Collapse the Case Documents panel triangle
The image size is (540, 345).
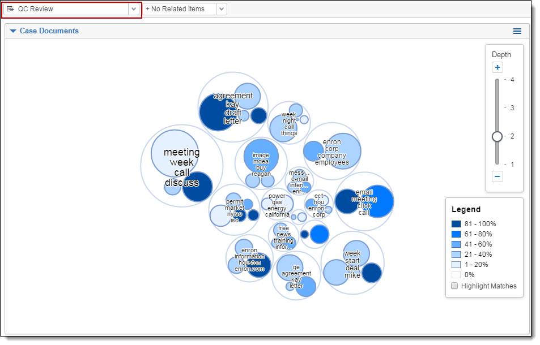click(x=13, y=31)
